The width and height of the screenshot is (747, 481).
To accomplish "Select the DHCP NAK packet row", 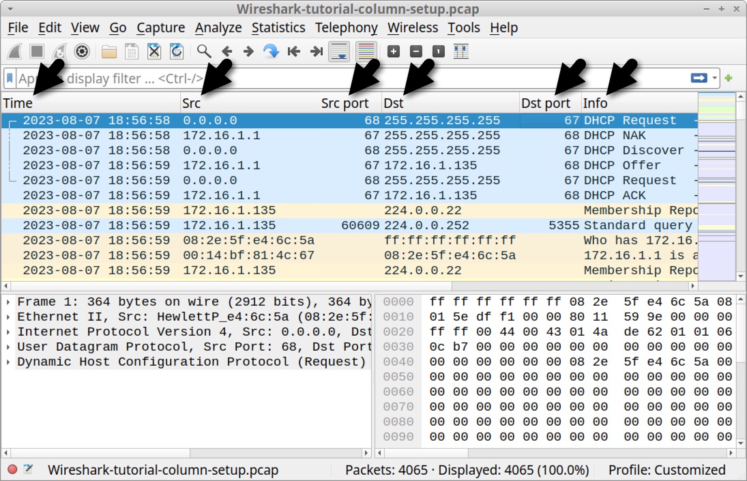I will (x=349, y=136).
